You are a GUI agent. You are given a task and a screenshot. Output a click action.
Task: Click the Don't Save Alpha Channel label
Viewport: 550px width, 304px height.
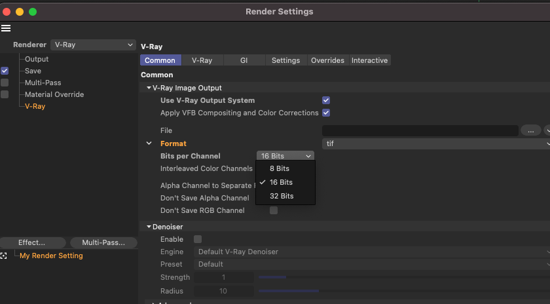[x=205, y=198]
